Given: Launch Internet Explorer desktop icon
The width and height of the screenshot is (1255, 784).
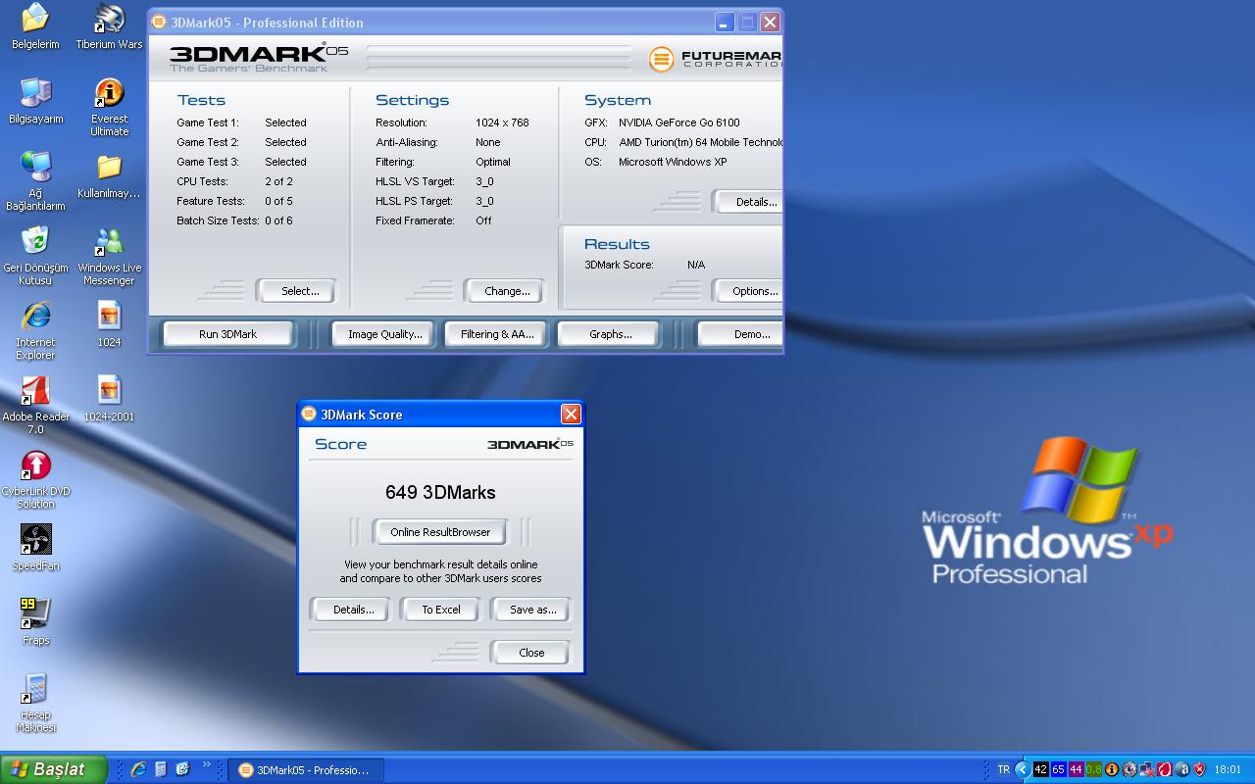Looking at the screenshot, I should (35, 329).
